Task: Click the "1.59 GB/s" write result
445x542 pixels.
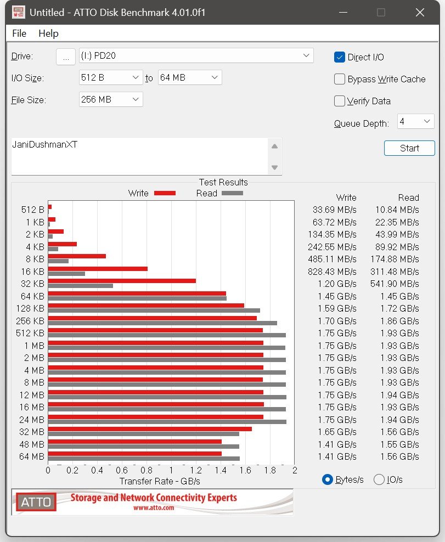Action: (x=337, y=308)
